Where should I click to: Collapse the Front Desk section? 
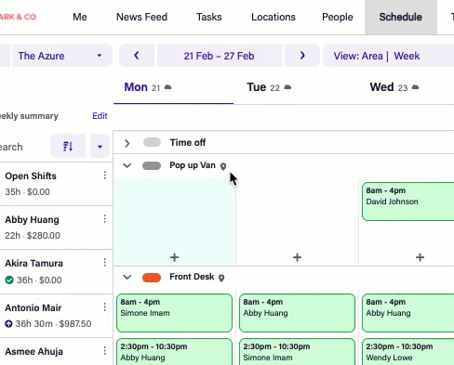[x=127, y=277]
